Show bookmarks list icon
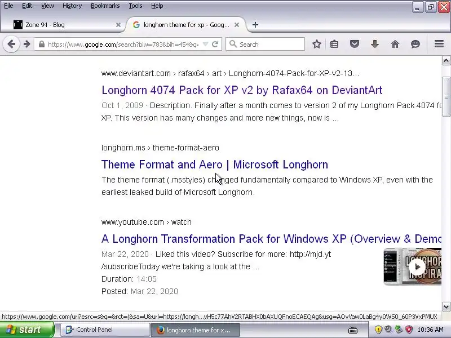The width and height of the screenshot is (451, 338). [334, 45]
